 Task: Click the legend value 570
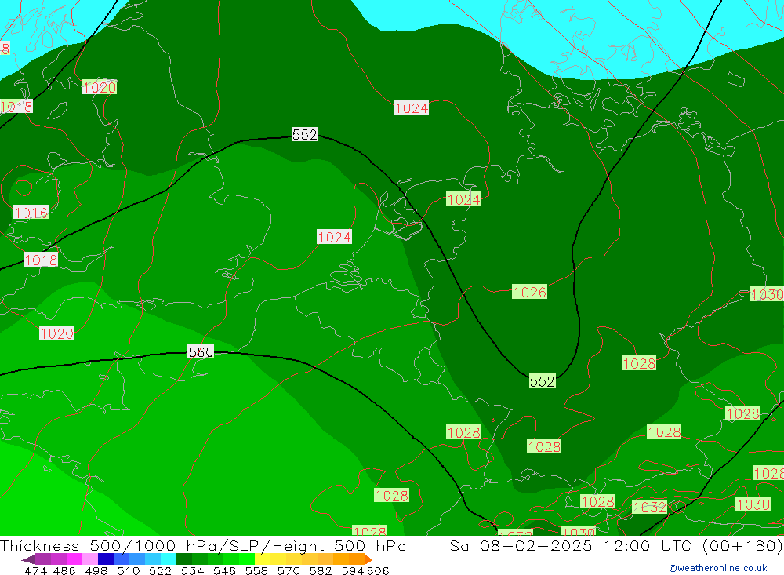288,570
